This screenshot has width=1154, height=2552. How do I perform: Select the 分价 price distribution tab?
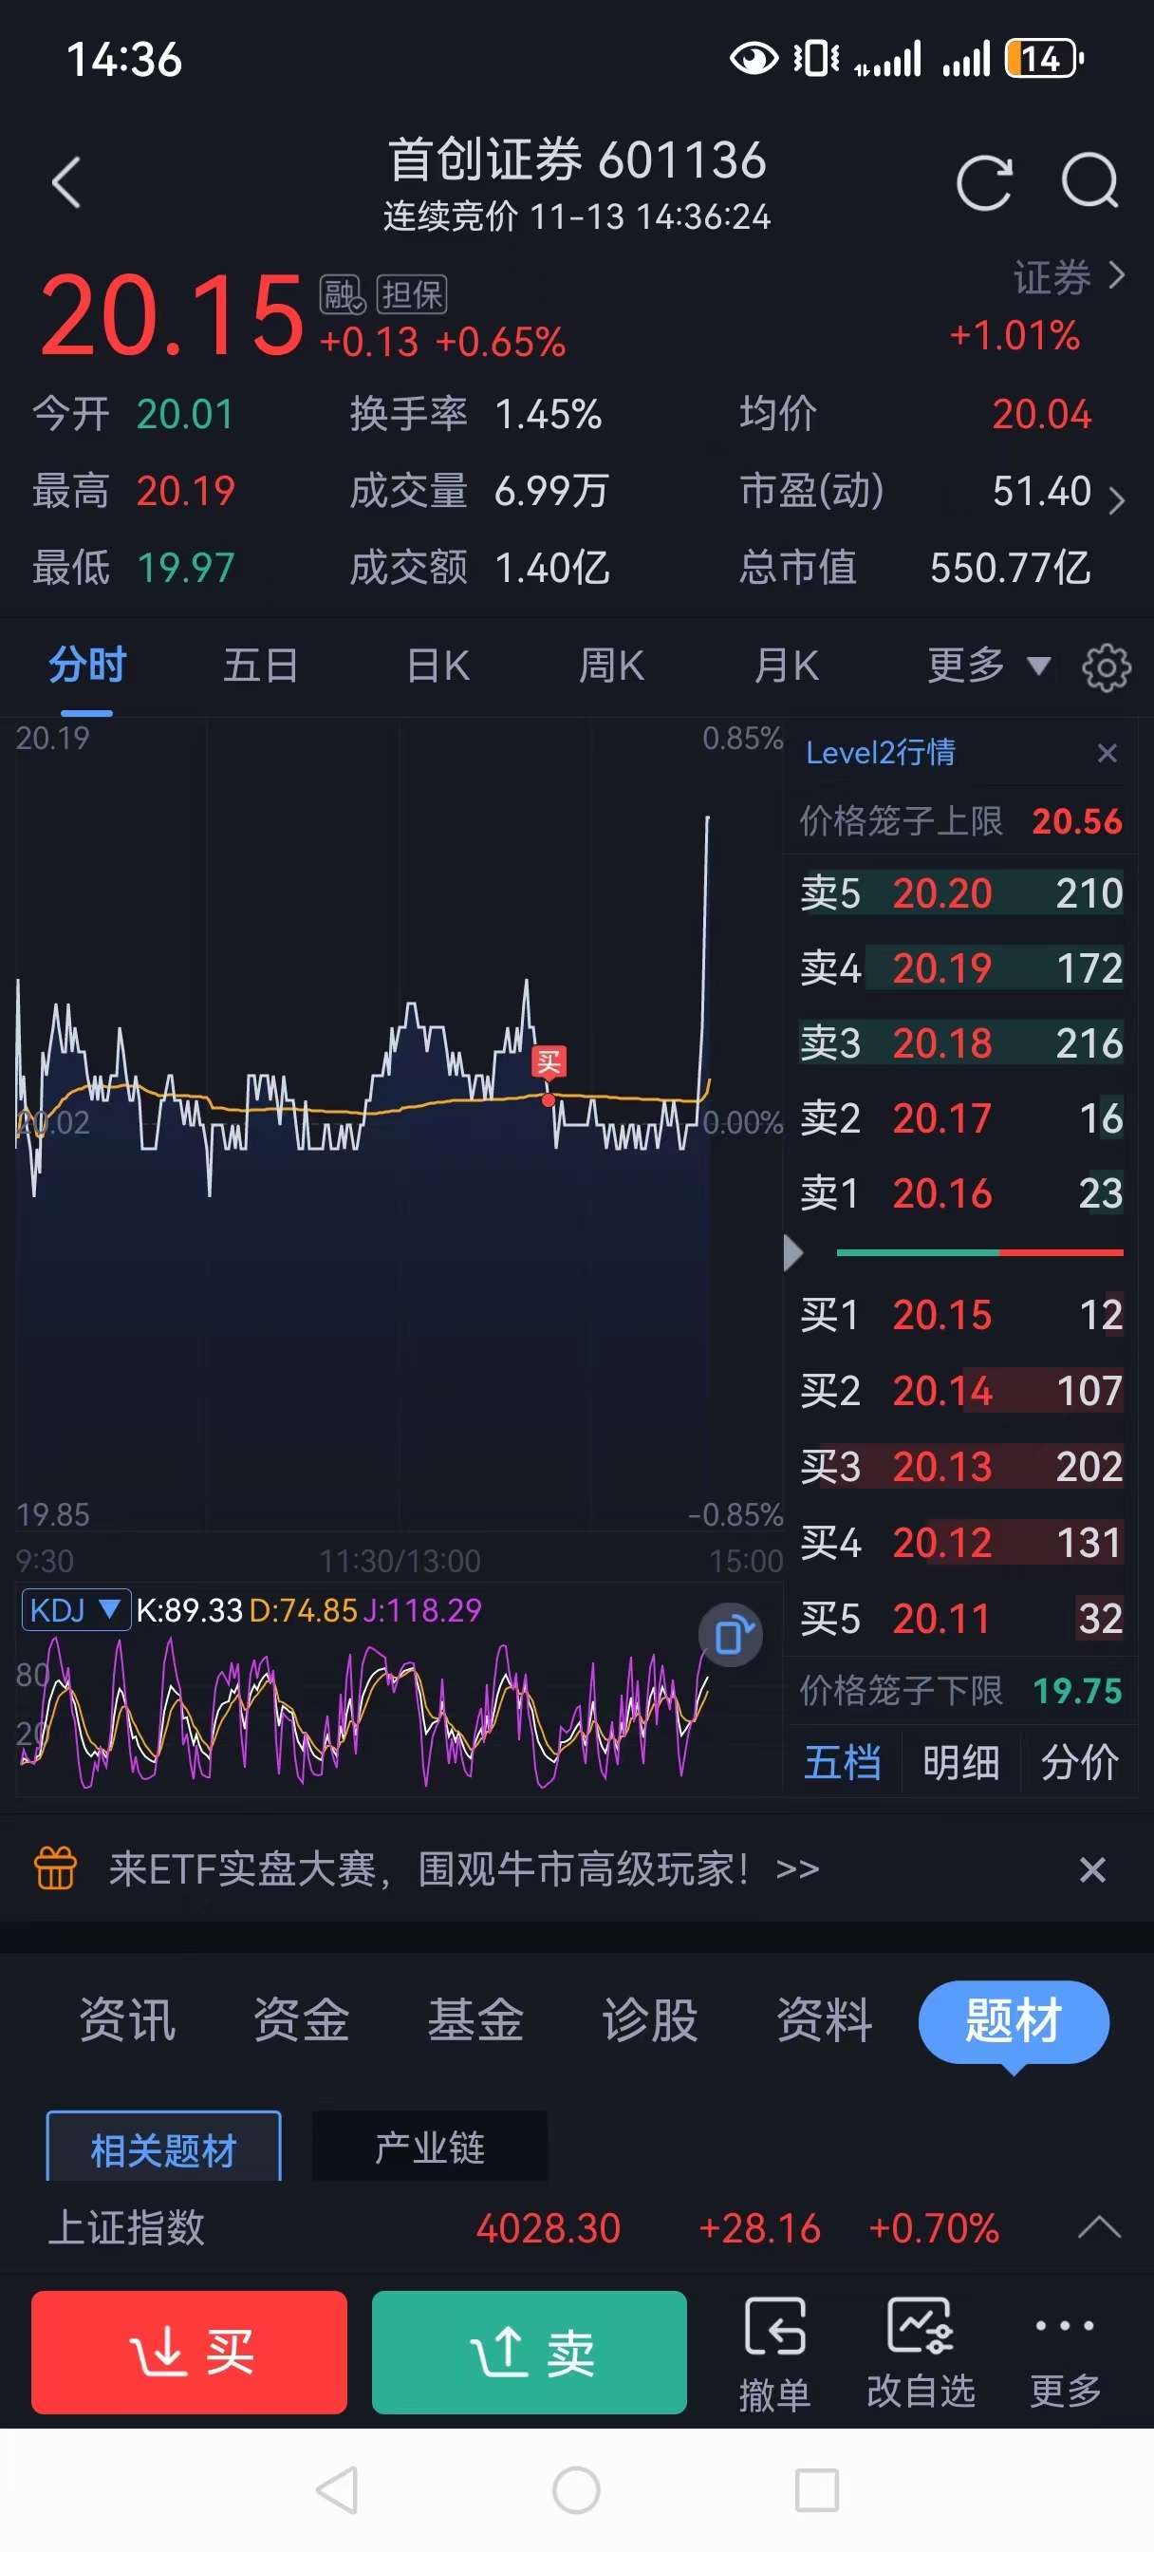point(1080,1762)
